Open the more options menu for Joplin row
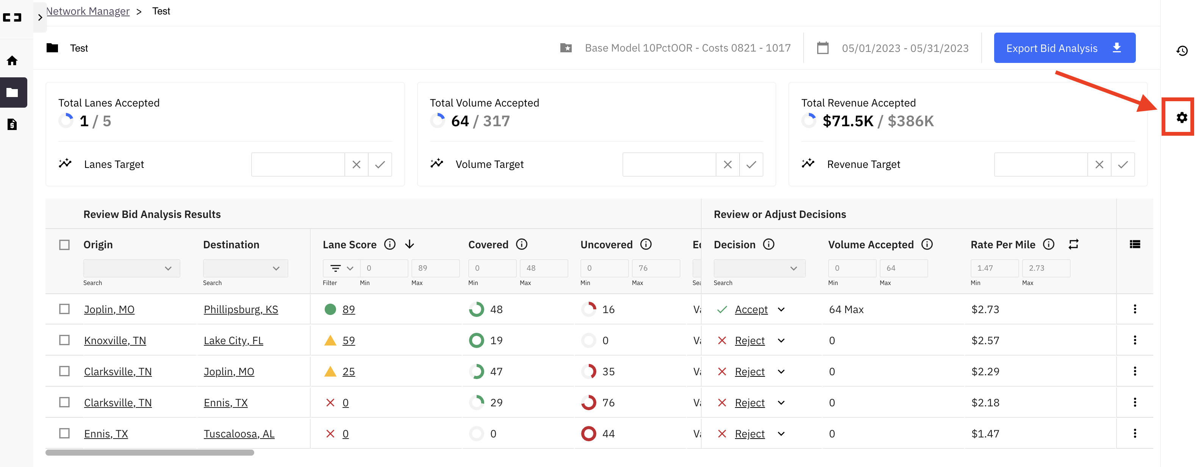 (1134, 309)
